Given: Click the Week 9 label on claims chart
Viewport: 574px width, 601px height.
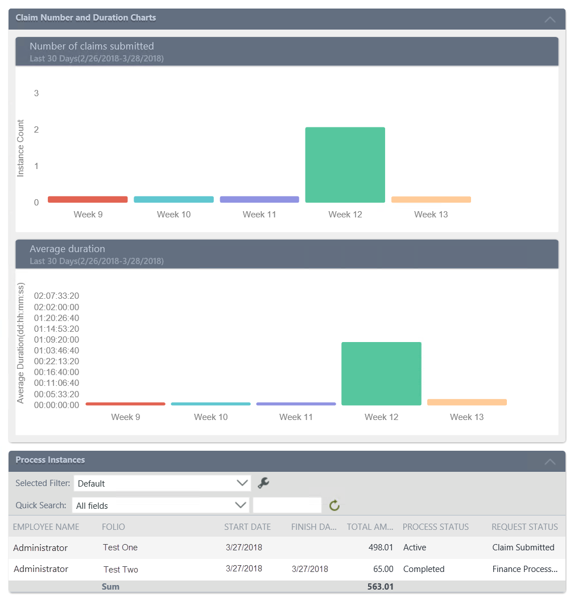Looking at the screenshot, I should pyautogui.click(x=88, y=214).
